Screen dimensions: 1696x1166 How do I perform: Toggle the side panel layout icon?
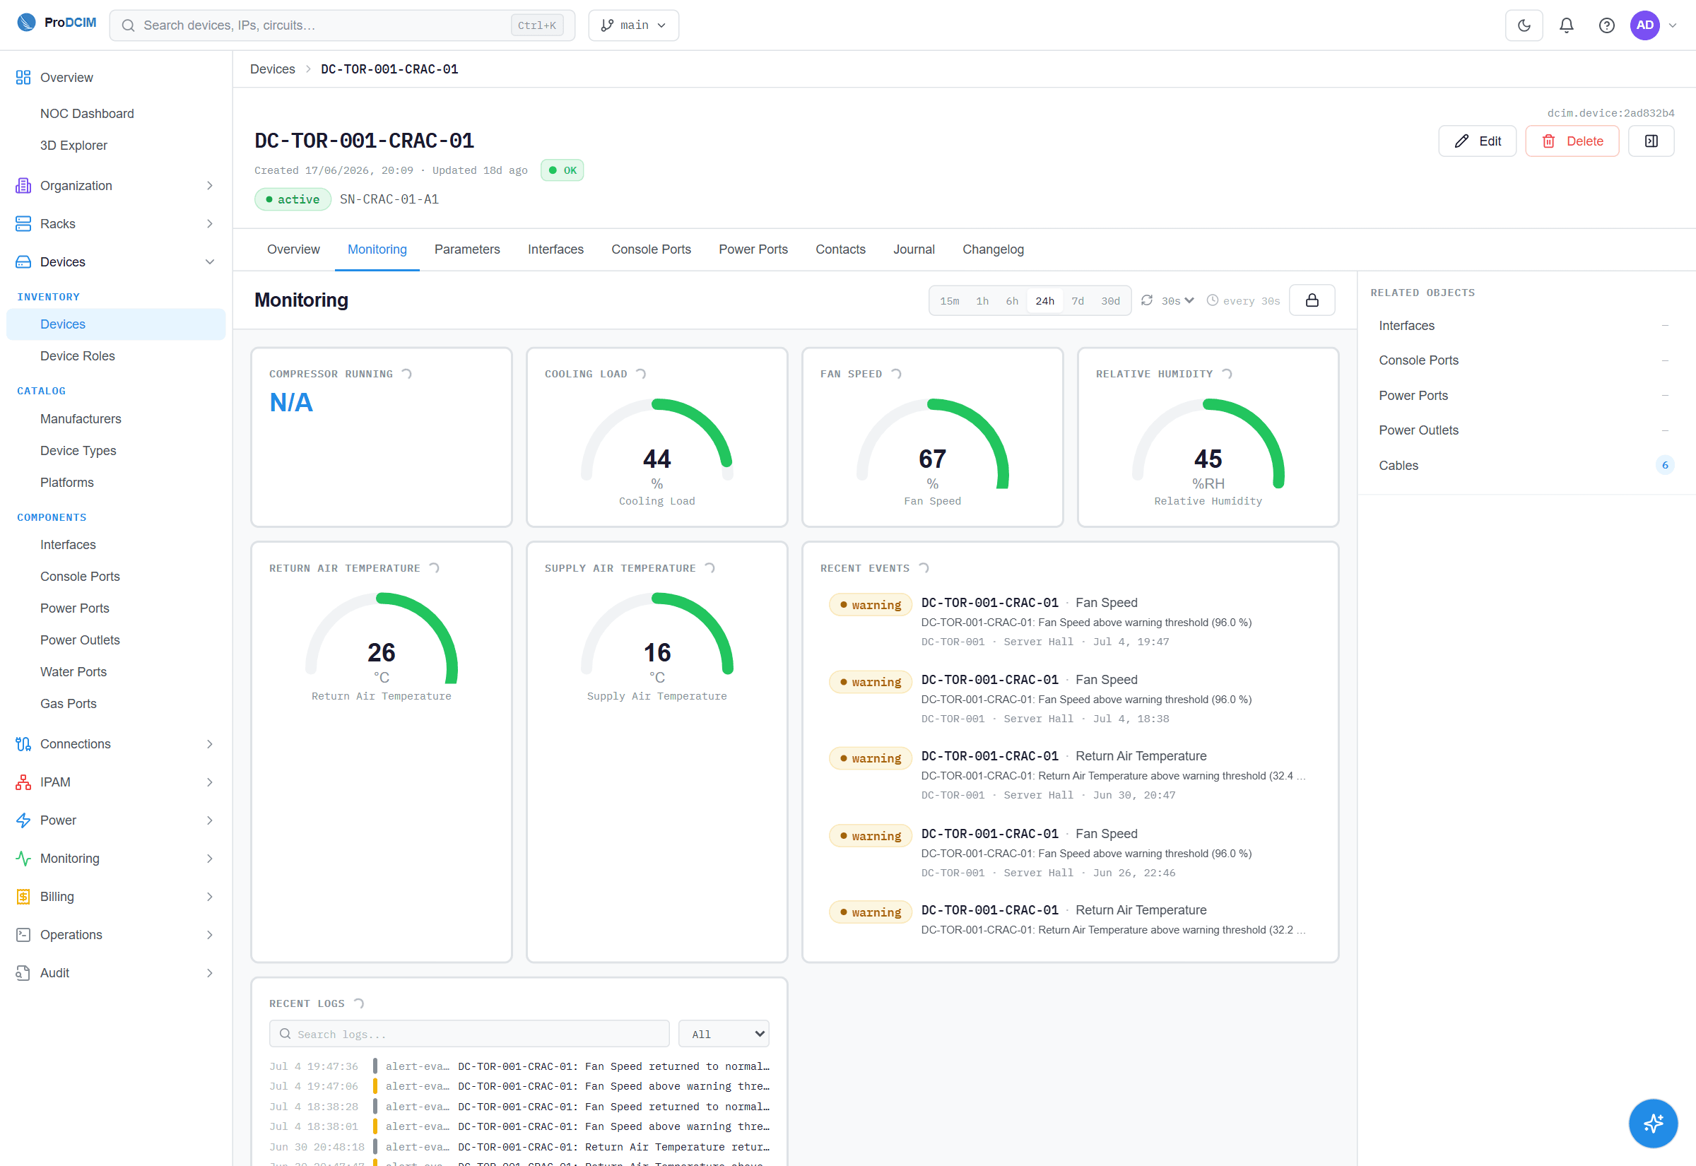tap(1650, 141)
